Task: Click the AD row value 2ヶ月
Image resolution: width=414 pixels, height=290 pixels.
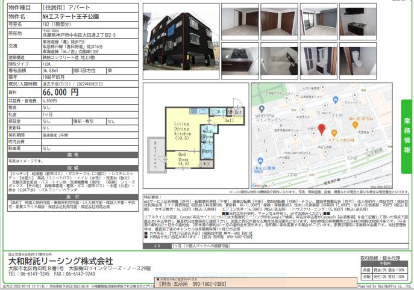Action: point(201,246)
